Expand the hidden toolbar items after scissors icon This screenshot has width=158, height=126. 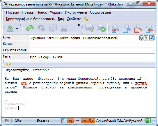pyautogui.click(x=79, y=25)
